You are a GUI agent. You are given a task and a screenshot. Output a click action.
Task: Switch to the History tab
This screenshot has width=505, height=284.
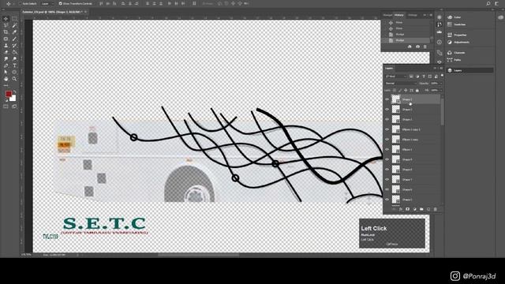pos(399,15)
